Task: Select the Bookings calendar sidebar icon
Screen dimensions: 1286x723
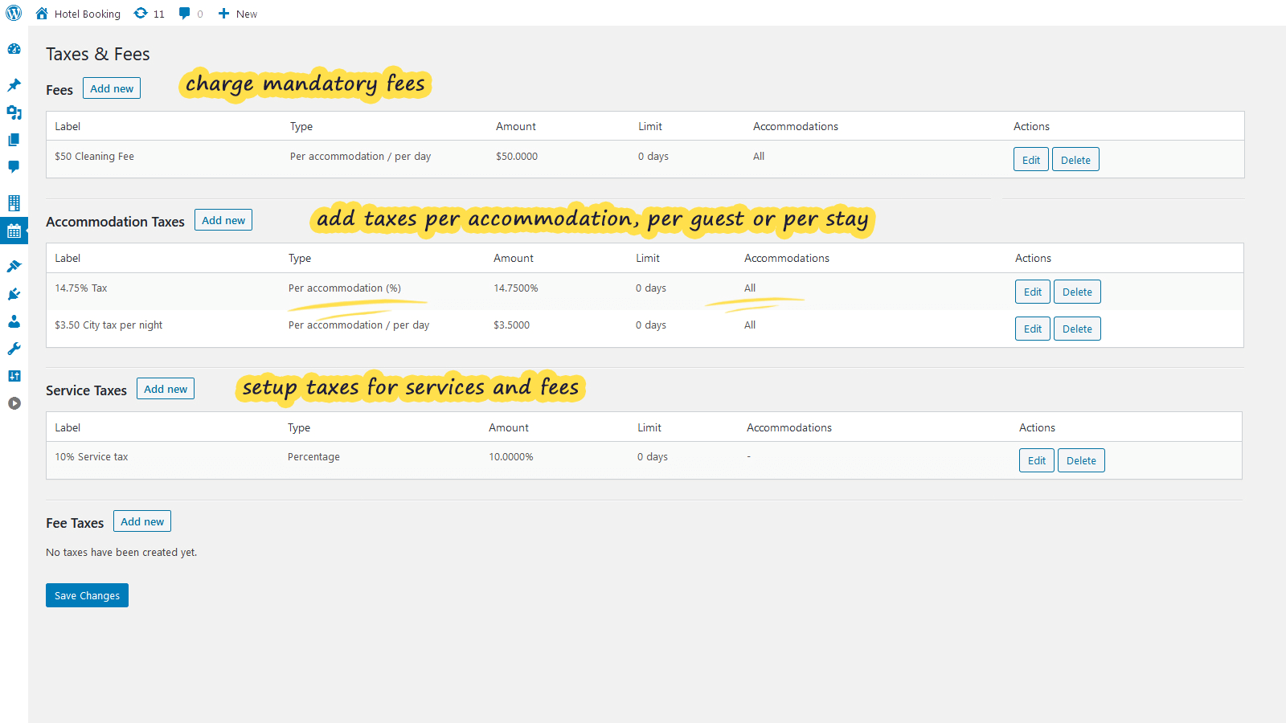Action: point(14,231)
